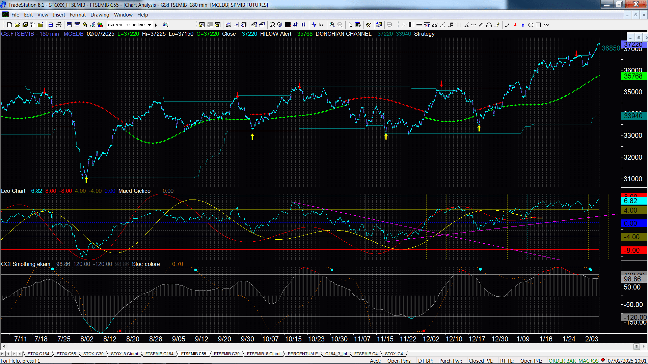The width and height of the screenshot is (648, 364).
Task: Select the arc drawing tool
Action: coord(507,25)
